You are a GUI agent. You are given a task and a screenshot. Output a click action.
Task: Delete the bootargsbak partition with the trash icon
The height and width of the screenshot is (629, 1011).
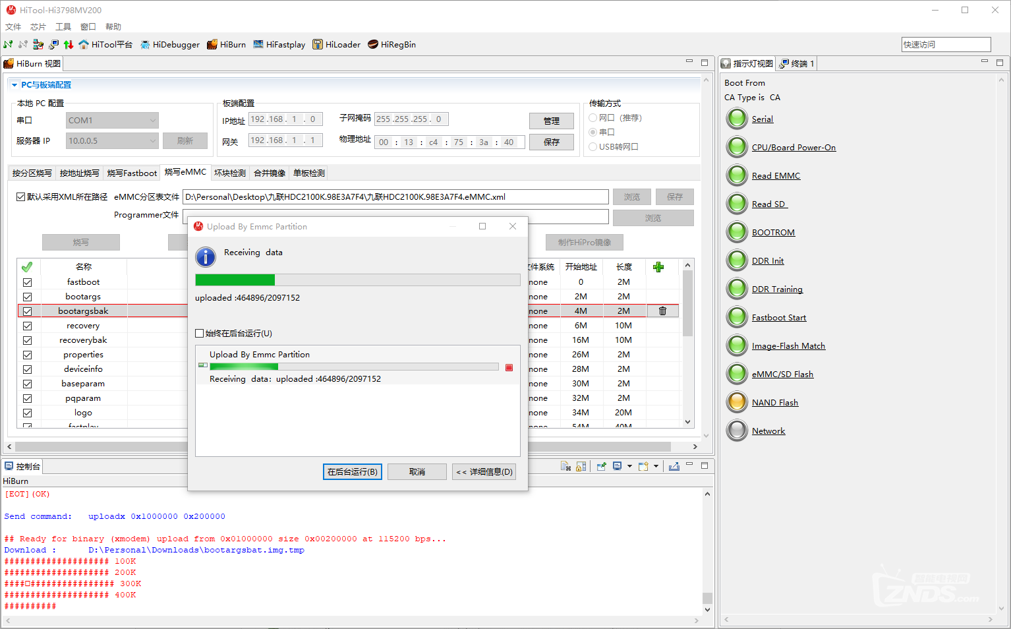click(x=662, y=311)
